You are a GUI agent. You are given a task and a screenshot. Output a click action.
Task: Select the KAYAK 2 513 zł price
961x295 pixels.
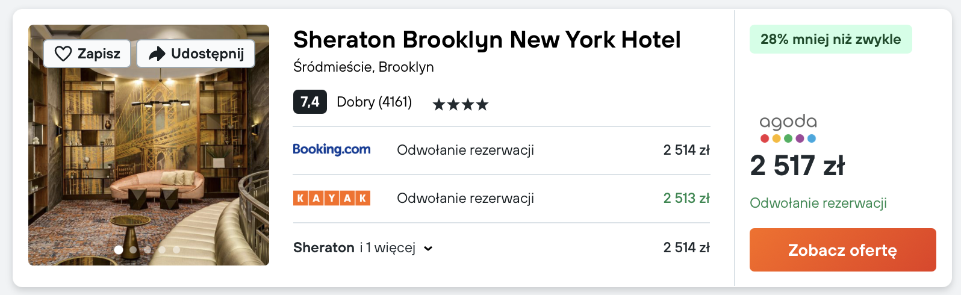click(686, 198)
